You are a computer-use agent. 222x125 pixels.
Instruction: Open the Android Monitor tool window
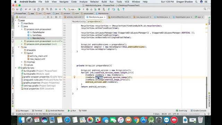click(55, 111)
